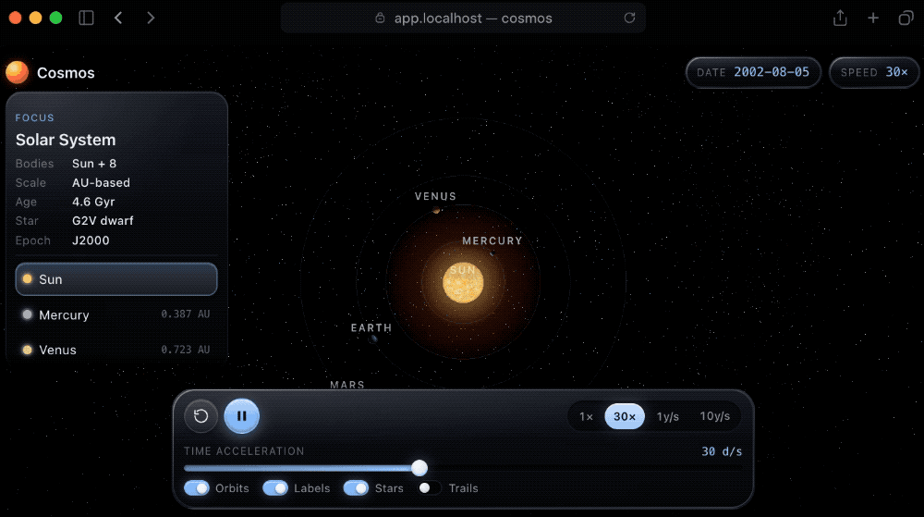
Task: Click the reset simulation icon
Action: pos(201,415)
